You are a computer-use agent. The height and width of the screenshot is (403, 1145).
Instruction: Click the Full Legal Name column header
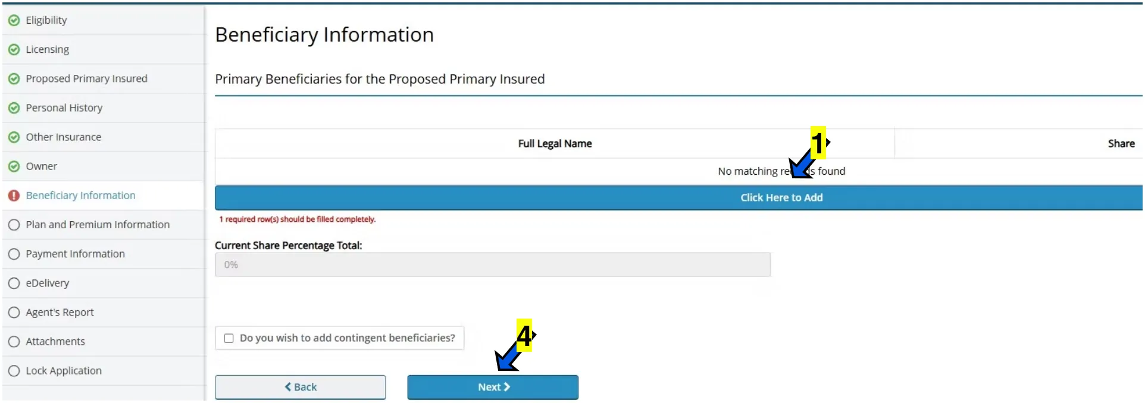click(555, 143)
